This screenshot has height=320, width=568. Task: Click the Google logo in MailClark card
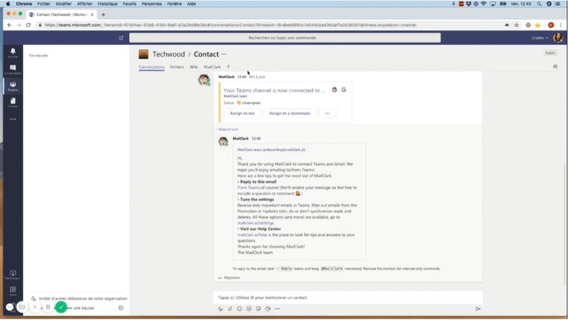pos(343,89)
